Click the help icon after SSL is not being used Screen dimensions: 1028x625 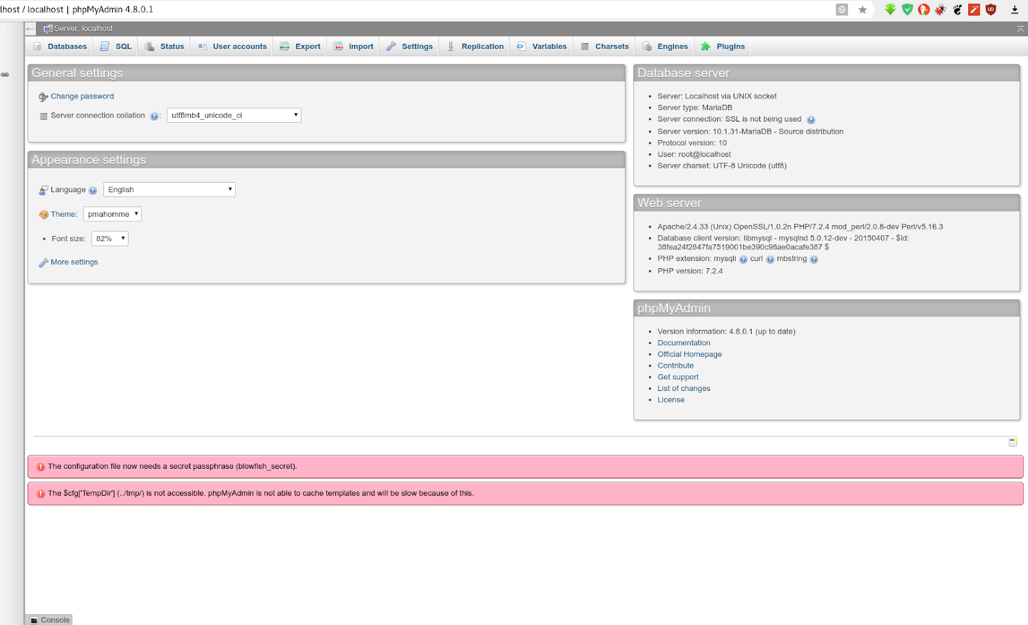811,120
